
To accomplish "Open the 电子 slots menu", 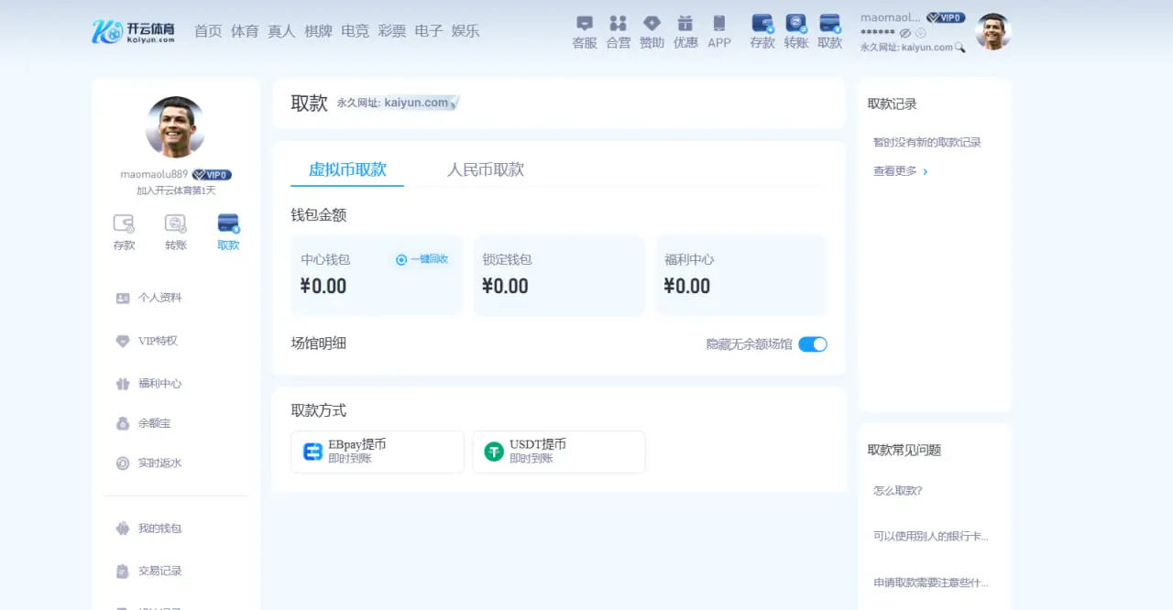I will coord(428,31).
